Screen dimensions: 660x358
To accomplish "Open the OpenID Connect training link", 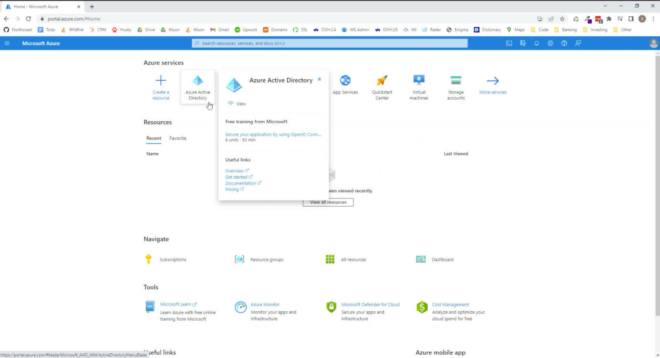I will click(x=273, y=134).
